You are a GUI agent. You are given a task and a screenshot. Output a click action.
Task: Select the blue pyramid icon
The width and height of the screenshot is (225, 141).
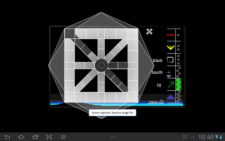(x=171, y=97)
